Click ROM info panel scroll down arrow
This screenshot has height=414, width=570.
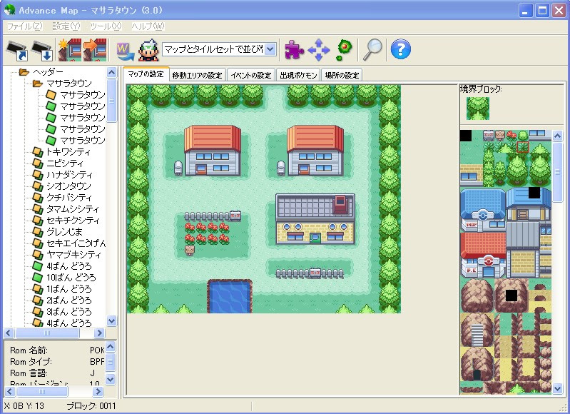(x=111, y=379)
